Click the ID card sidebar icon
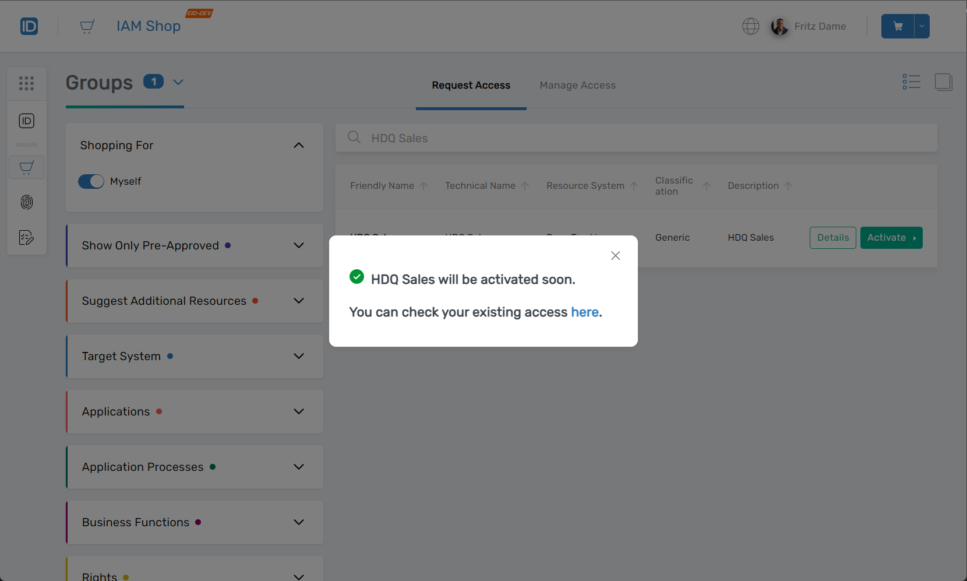This screenshot has width=967, height=581. pos(27,121)
